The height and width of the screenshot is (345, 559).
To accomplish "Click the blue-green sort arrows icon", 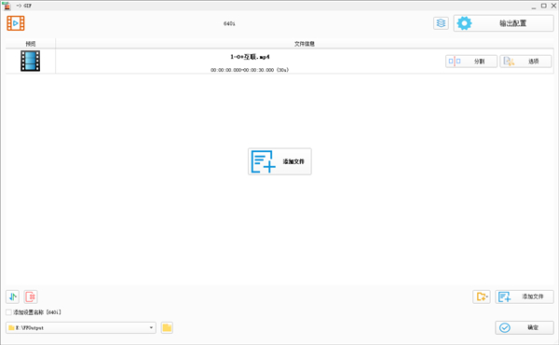I will [12, 297].
